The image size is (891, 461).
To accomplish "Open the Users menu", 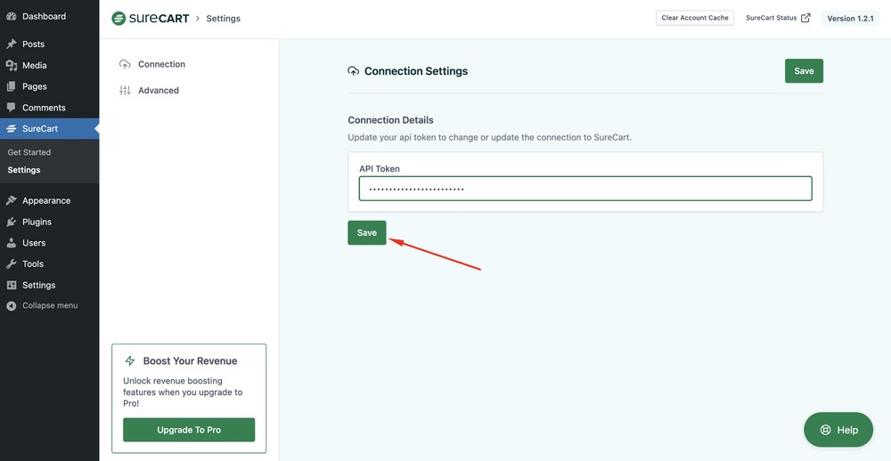I will pyautogui.click(x=49, y=243).
